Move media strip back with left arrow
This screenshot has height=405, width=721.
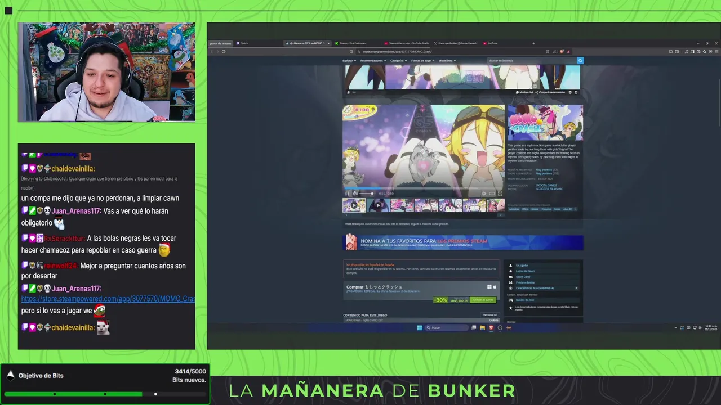346,215
